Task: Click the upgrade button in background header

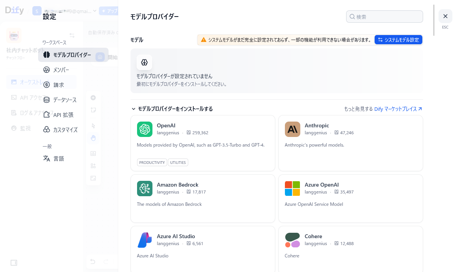Action: [x=109, y=11]
